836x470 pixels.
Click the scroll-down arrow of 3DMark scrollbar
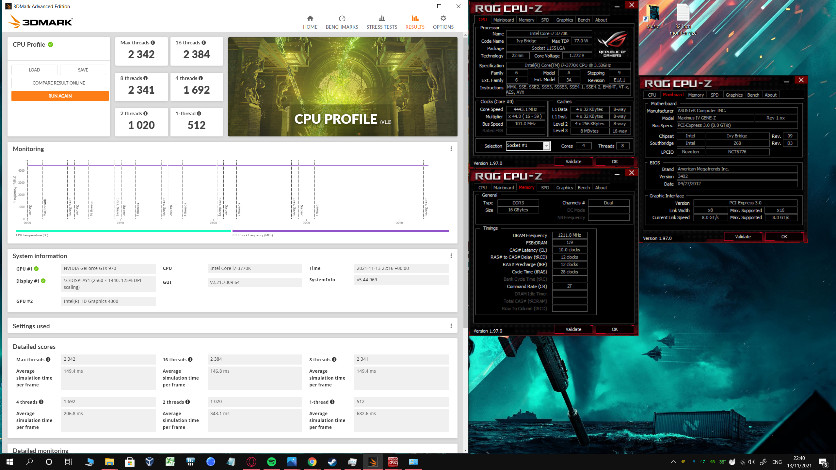465,450
